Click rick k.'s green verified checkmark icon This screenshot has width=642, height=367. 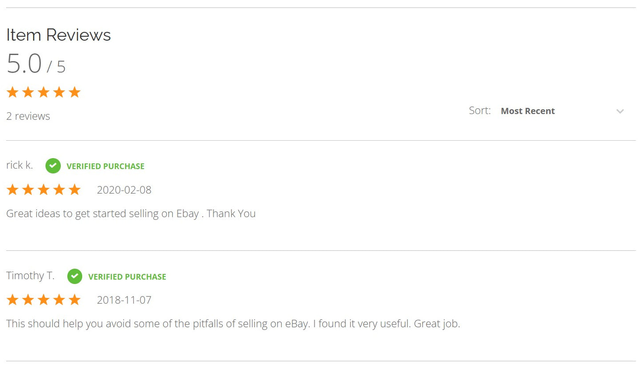tap(53, 166)
